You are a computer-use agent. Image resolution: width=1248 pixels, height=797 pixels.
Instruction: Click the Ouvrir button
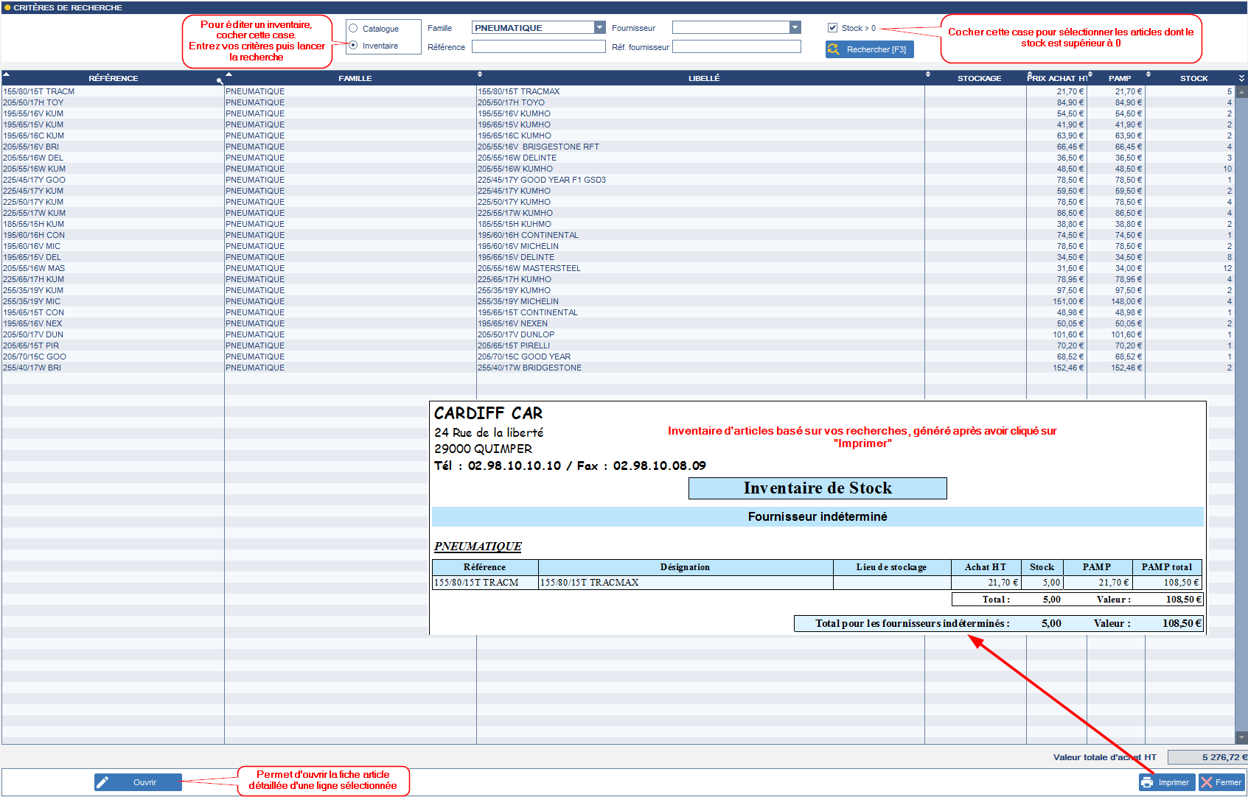point(138,782)
